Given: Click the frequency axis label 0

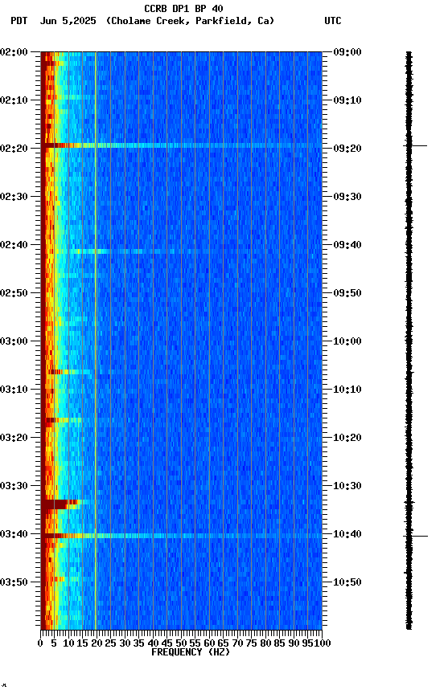Looking at the screenshot, I should coord(40,643).
